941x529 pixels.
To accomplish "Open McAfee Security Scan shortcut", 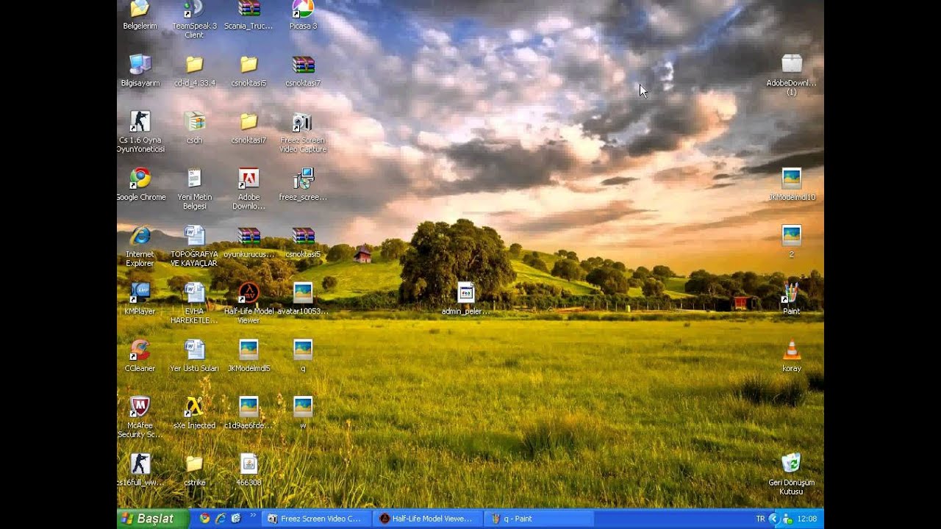I will [x=140, y=408].
